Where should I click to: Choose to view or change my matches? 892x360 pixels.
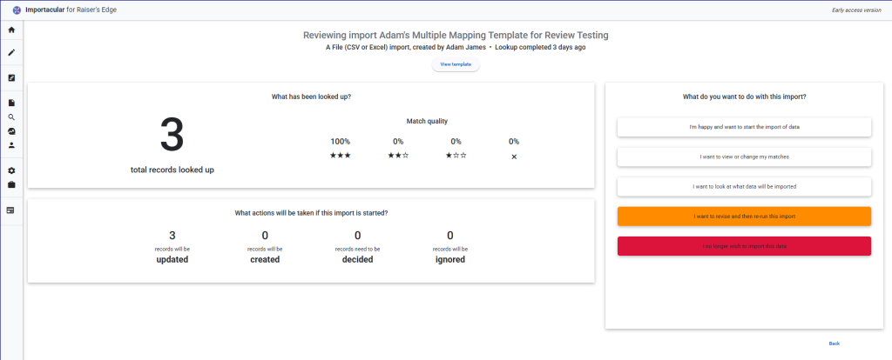[x=744, y=157]
